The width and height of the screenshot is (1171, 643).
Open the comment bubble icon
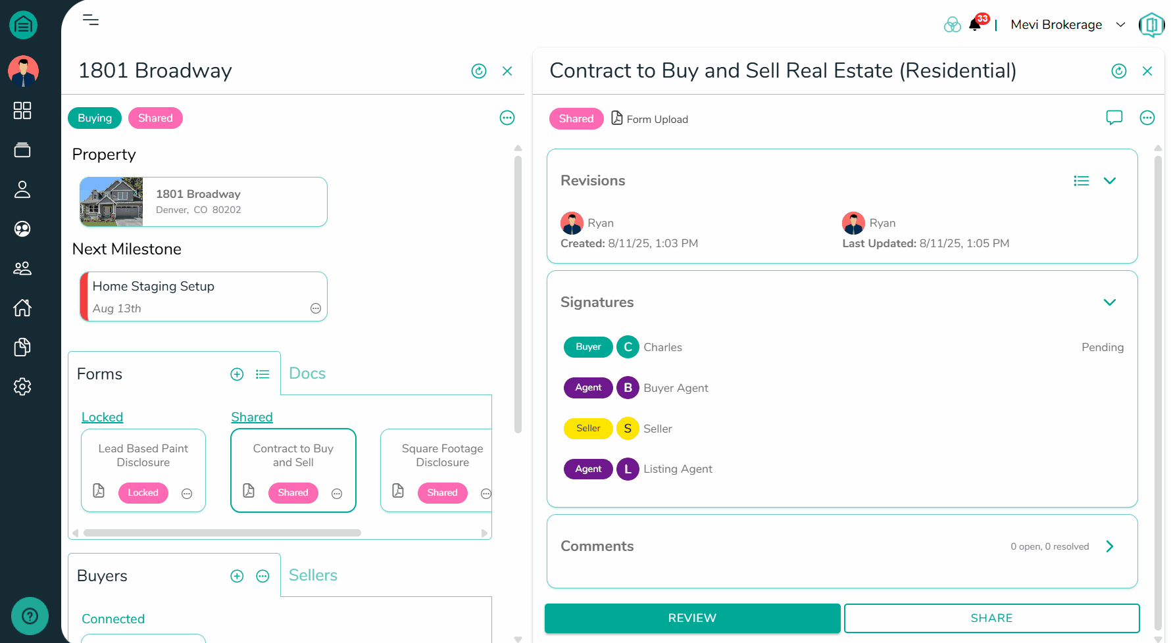coord(1114,118)
